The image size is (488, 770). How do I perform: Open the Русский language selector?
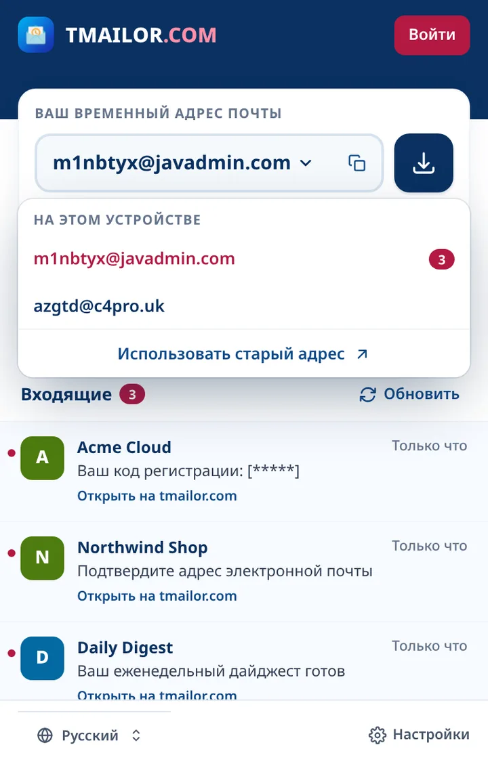pos(89,735)
